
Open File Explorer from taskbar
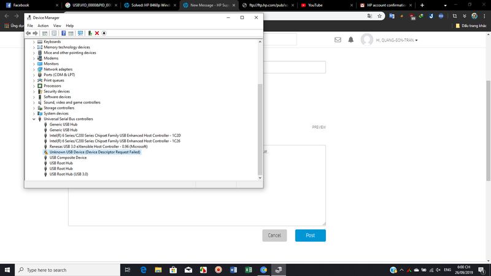coord(158,270)
